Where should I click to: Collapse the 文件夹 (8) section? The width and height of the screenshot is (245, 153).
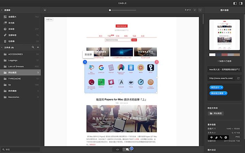pos(1,47)
